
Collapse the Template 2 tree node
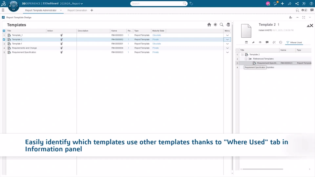[242, 55]
